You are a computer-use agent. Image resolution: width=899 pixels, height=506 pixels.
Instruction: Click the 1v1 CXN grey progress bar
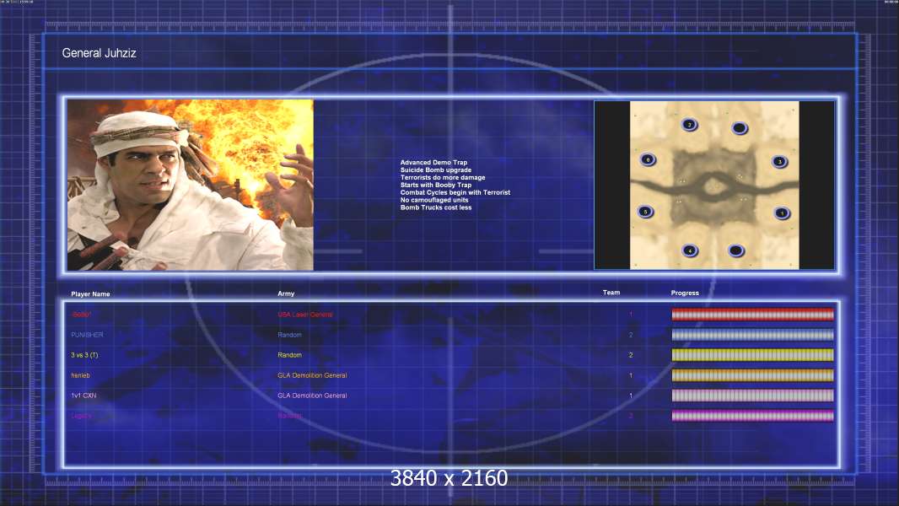753,396
